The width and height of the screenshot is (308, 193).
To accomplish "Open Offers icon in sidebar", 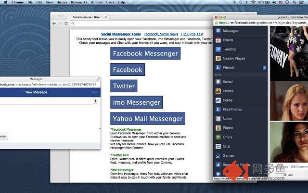I will pos(218,137).
